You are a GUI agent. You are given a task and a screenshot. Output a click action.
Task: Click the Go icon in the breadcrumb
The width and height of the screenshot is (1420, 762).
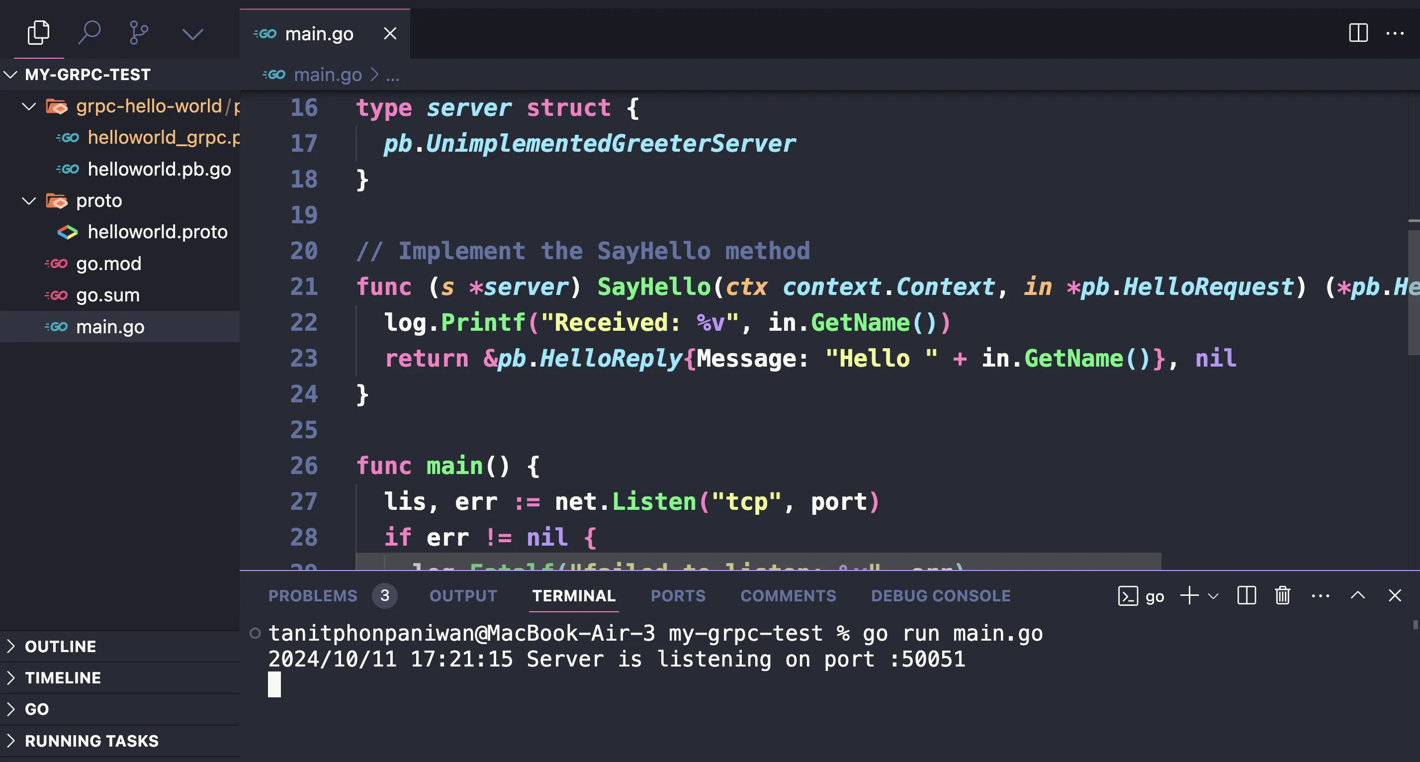click(274, 75)
